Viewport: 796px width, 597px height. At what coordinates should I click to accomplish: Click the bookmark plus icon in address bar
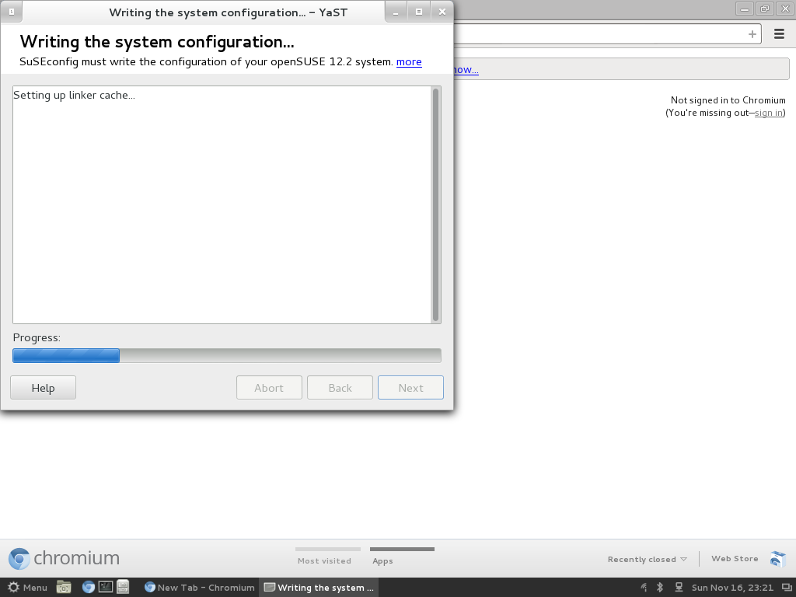tap(752, 34)
